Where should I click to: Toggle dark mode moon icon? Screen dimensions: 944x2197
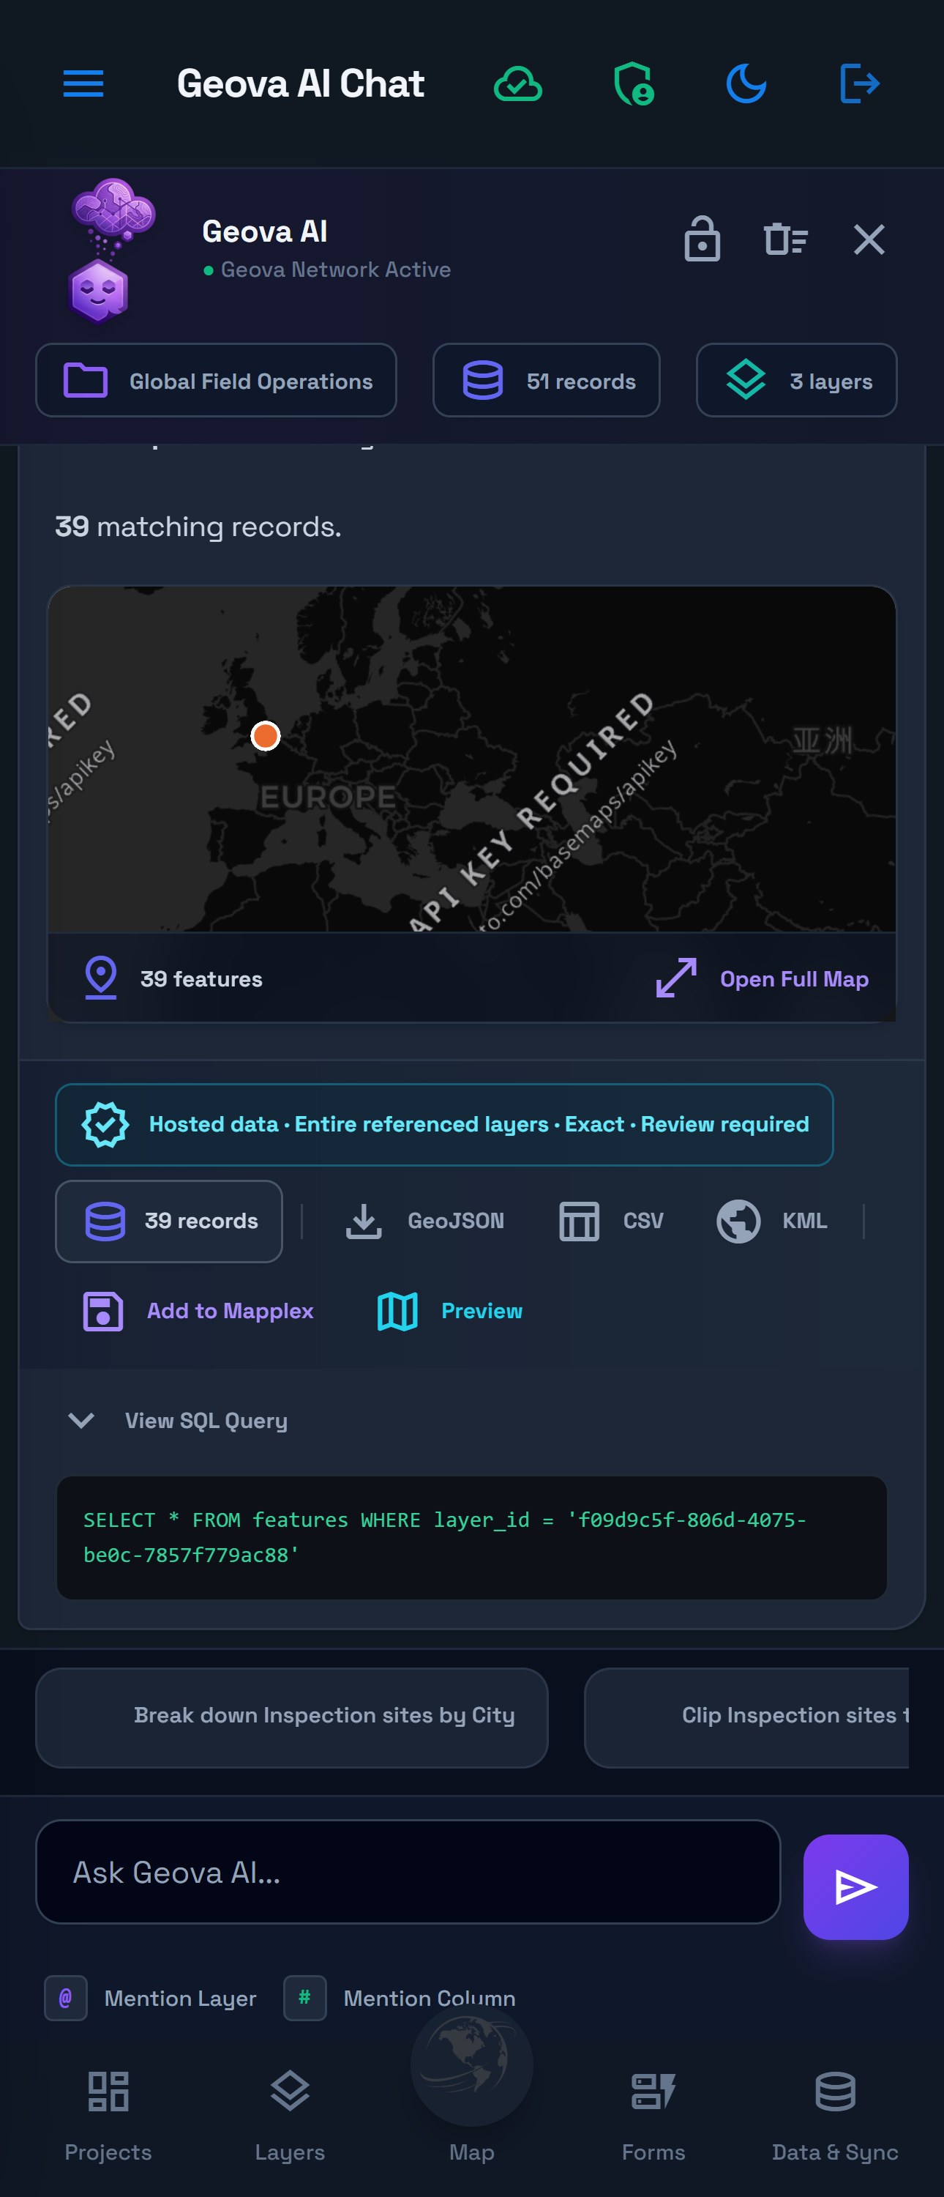coord(746,83)
